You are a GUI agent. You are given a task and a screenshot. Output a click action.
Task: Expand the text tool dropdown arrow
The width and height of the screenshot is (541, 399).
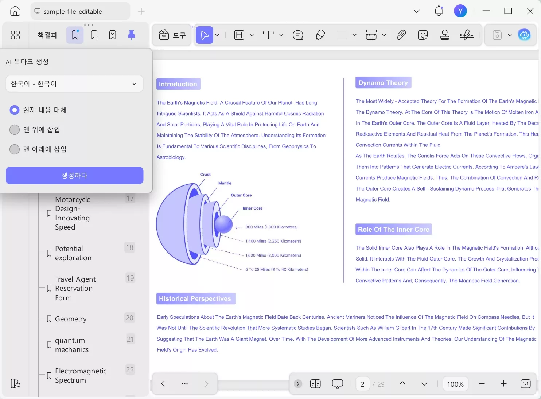(x=281, y=35)
